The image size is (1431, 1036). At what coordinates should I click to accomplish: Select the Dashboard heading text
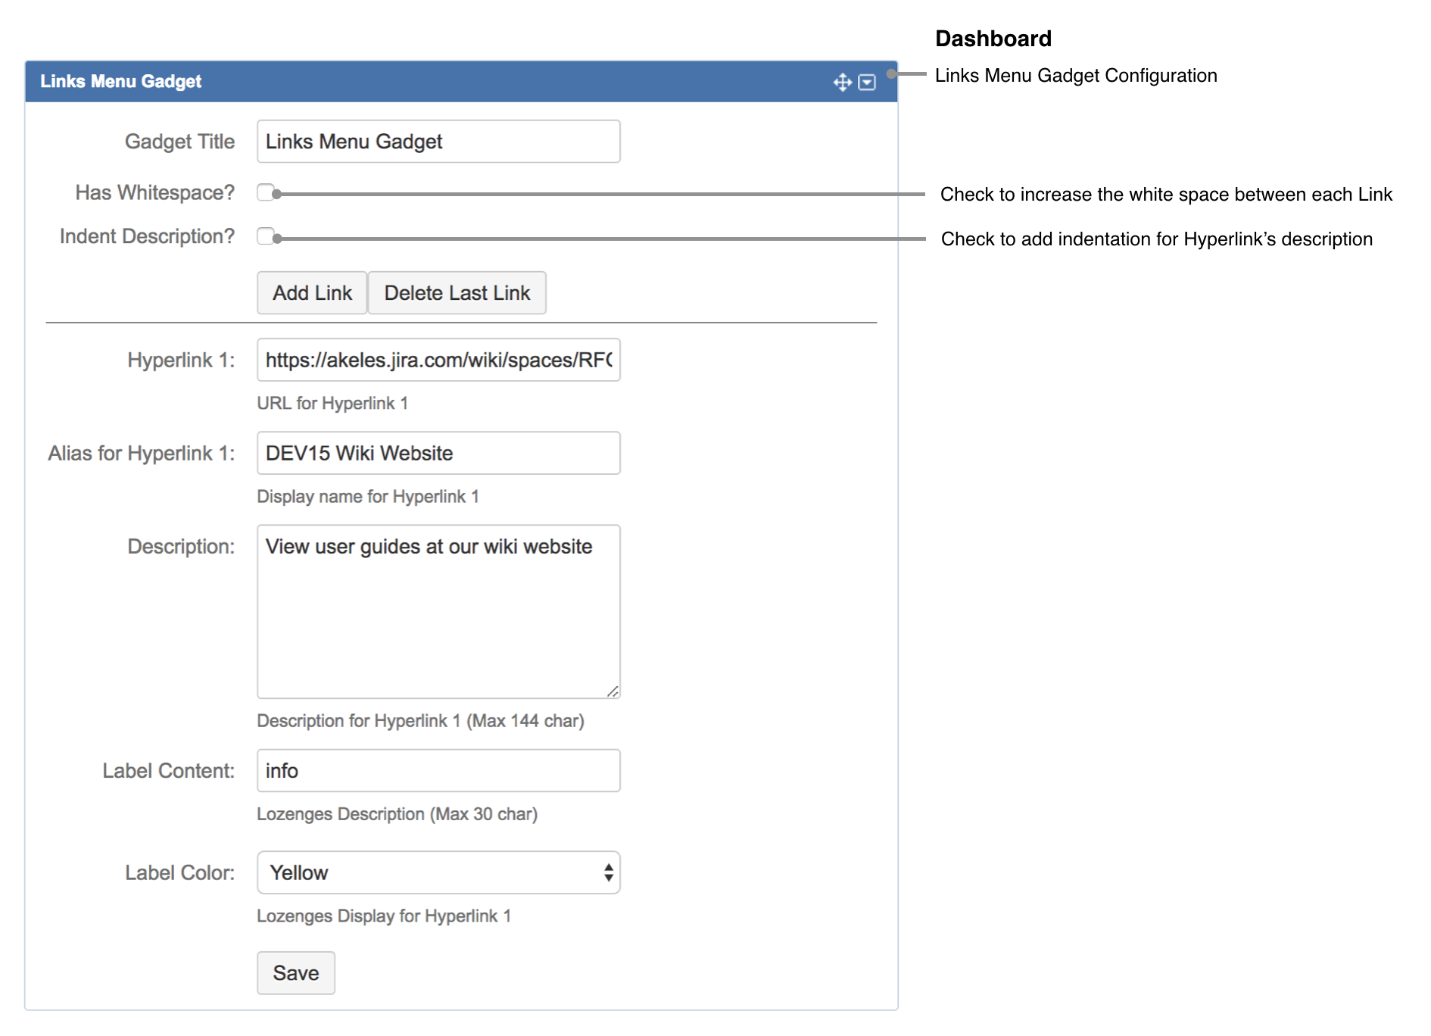[x=993, y=38]
